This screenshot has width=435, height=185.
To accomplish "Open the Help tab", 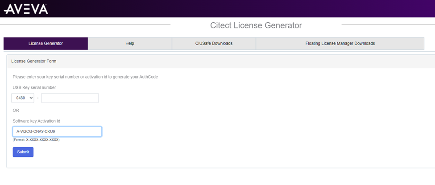I will (x=130, y=44).
